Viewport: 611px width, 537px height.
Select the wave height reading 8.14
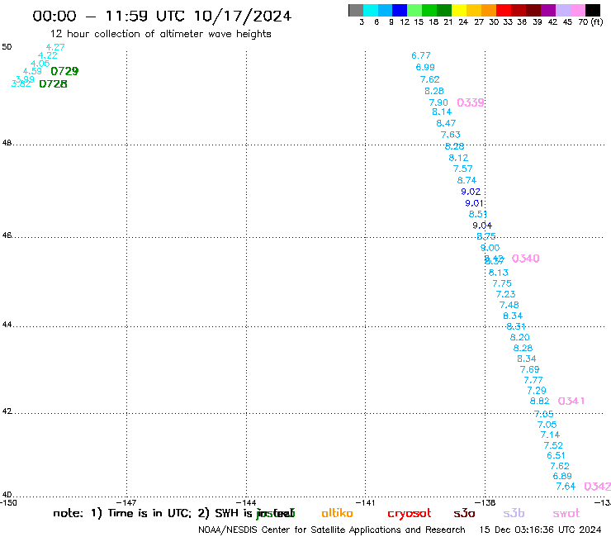(x=442, y=112)
